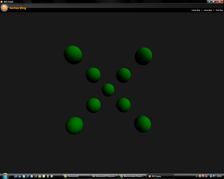This screenshot has height=179, width=224.
Task: Select the bottom-right large green sphere
Action: 143,124
